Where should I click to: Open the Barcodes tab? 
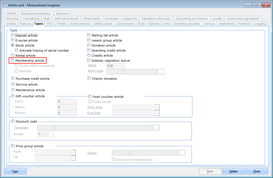coord(13,19)
